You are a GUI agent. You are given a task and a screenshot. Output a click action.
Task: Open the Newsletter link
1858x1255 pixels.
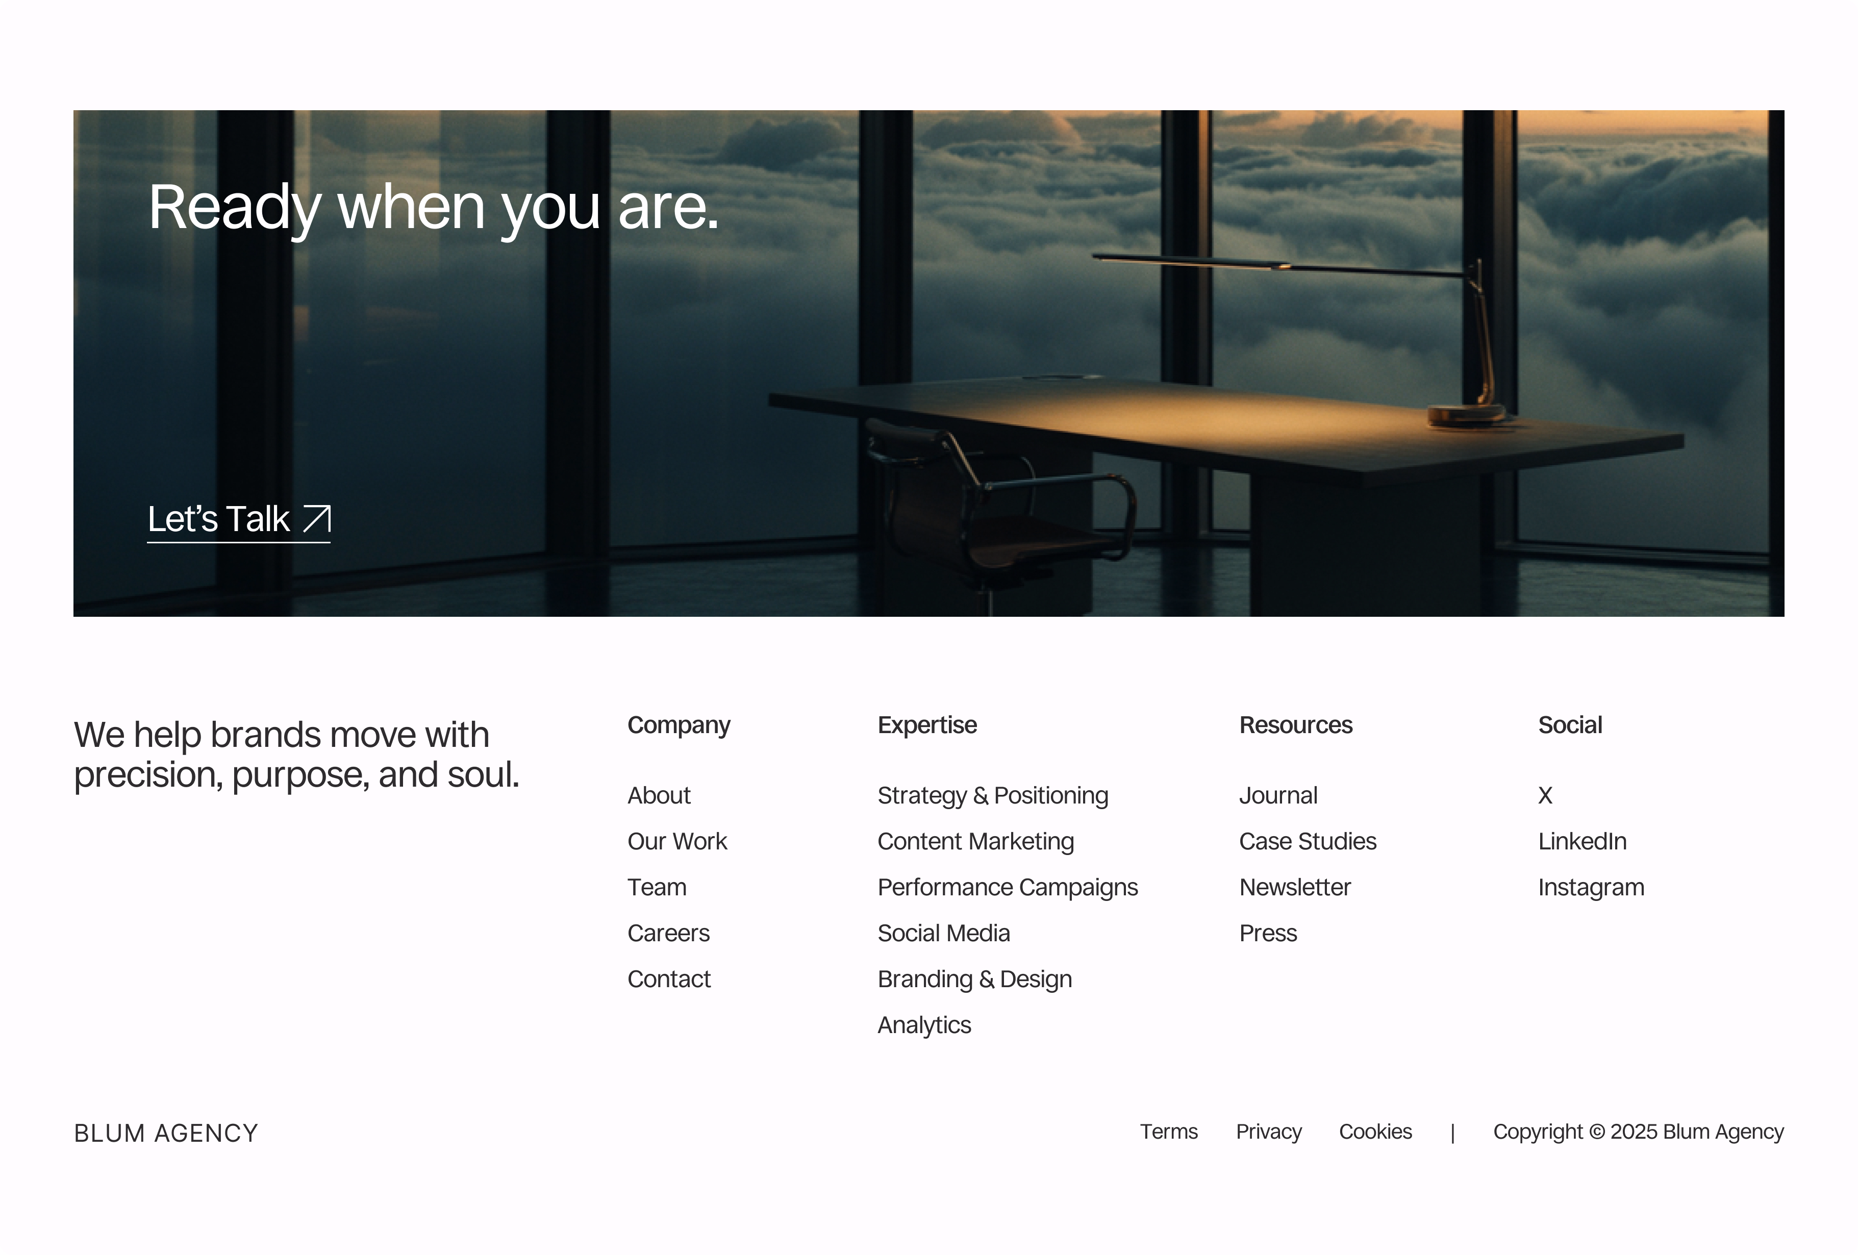click(x=1295, y=887)
